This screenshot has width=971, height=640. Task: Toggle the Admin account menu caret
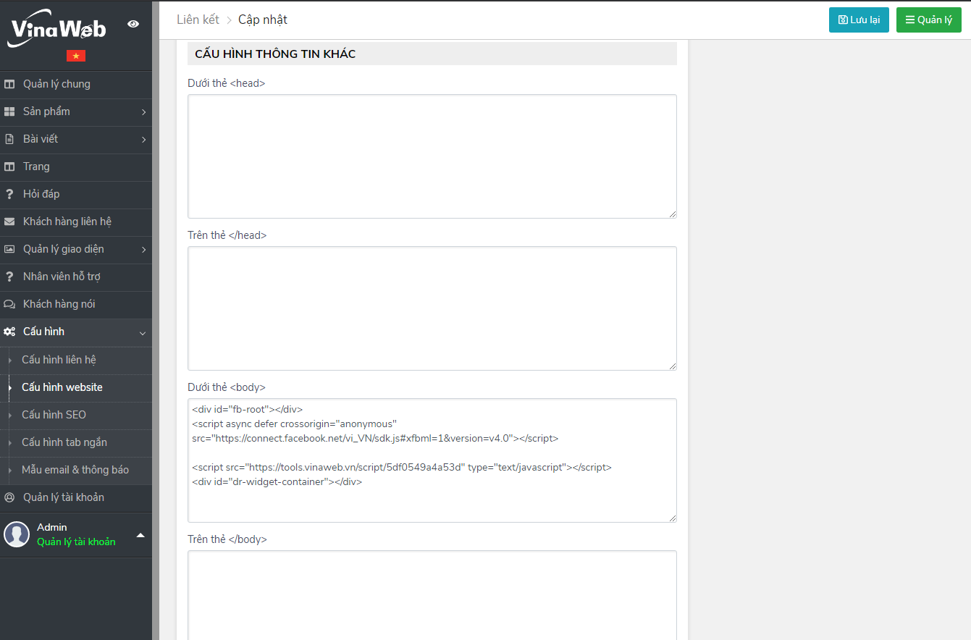(x=140, y=535)
